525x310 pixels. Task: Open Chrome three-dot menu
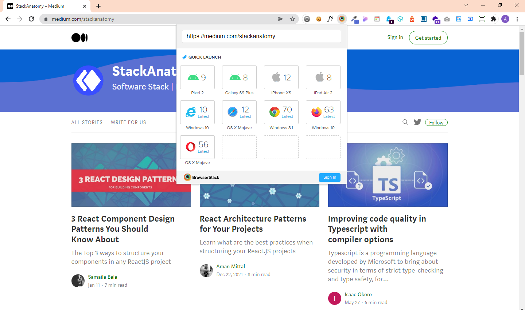(517, 19)
